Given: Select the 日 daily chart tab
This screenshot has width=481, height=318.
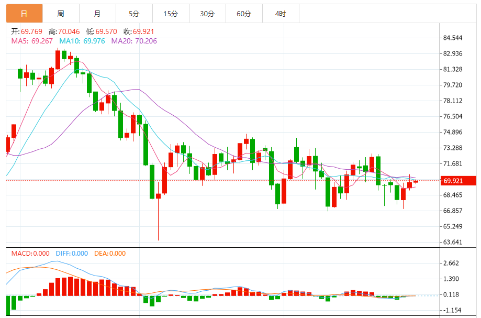Looking at the screenshot, I should (24, 14).
